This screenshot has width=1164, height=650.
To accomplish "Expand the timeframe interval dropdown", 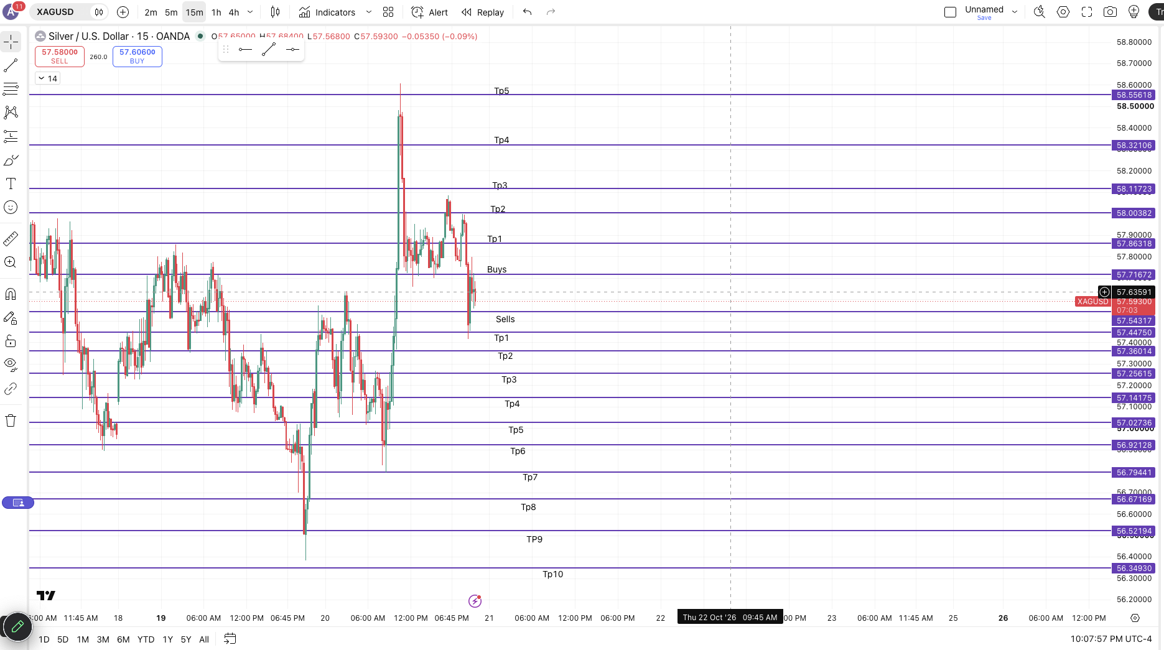I will pyautogui.click(x=250, y=12).
